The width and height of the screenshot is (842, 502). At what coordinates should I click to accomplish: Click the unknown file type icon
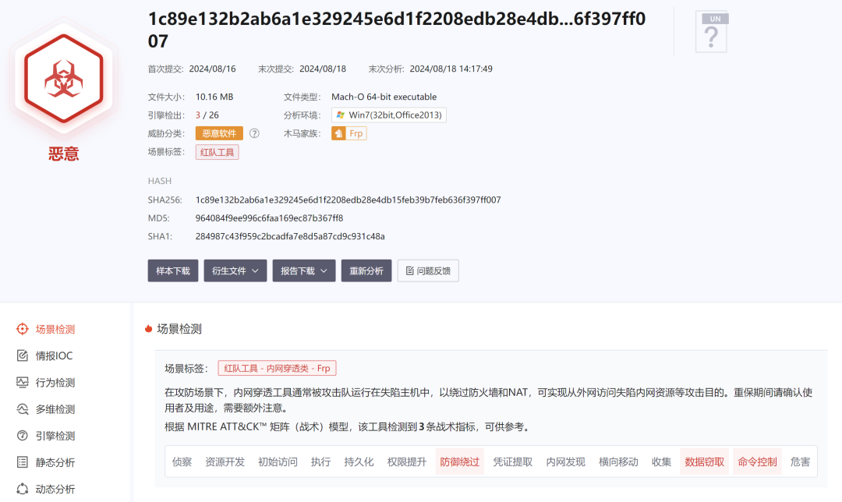coord(711,33)
